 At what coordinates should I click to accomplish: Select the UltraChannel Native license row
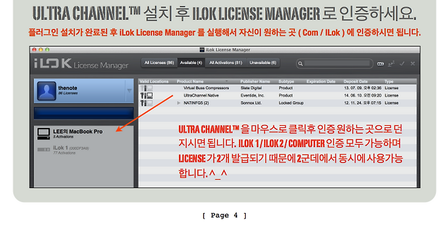coord(277,96)
